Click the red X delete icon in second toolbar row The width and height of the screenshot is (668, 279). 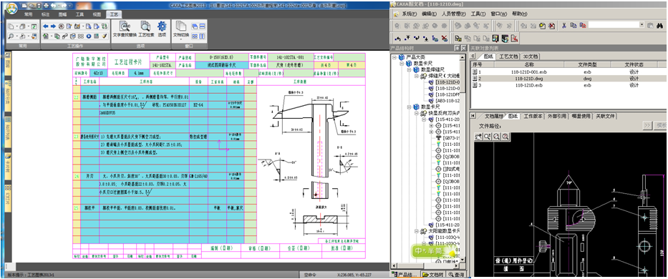click(445, 39)
